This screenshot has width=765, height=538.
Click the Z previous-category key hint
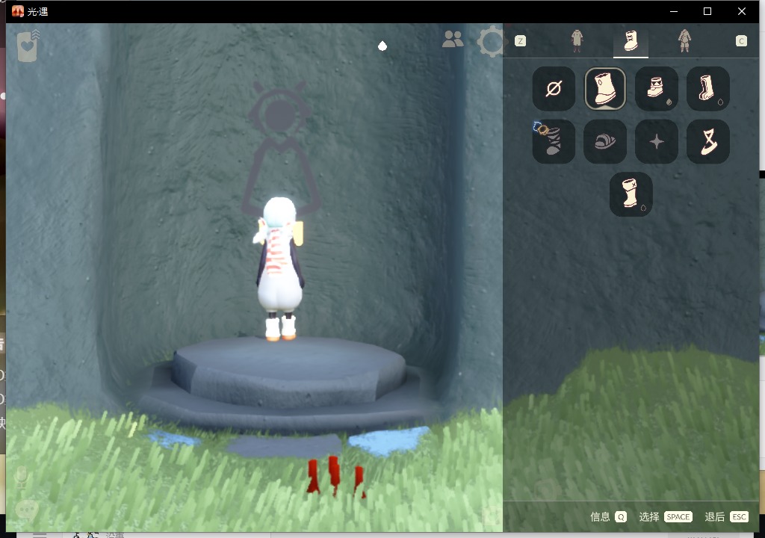(x=520, y=41)
